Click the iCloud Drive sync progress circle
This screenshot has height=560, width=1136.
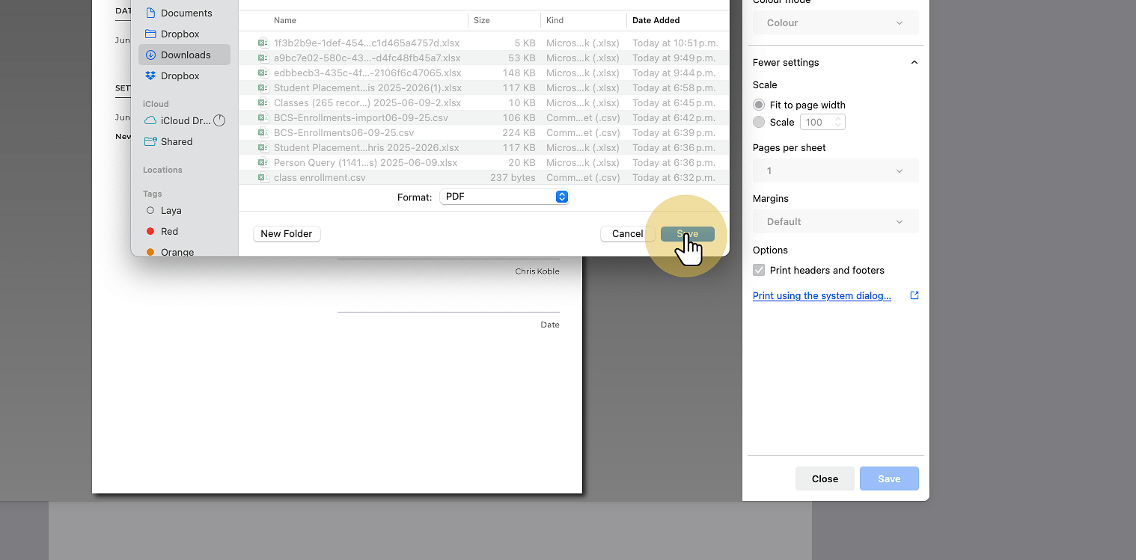click(x=219, y=120)
